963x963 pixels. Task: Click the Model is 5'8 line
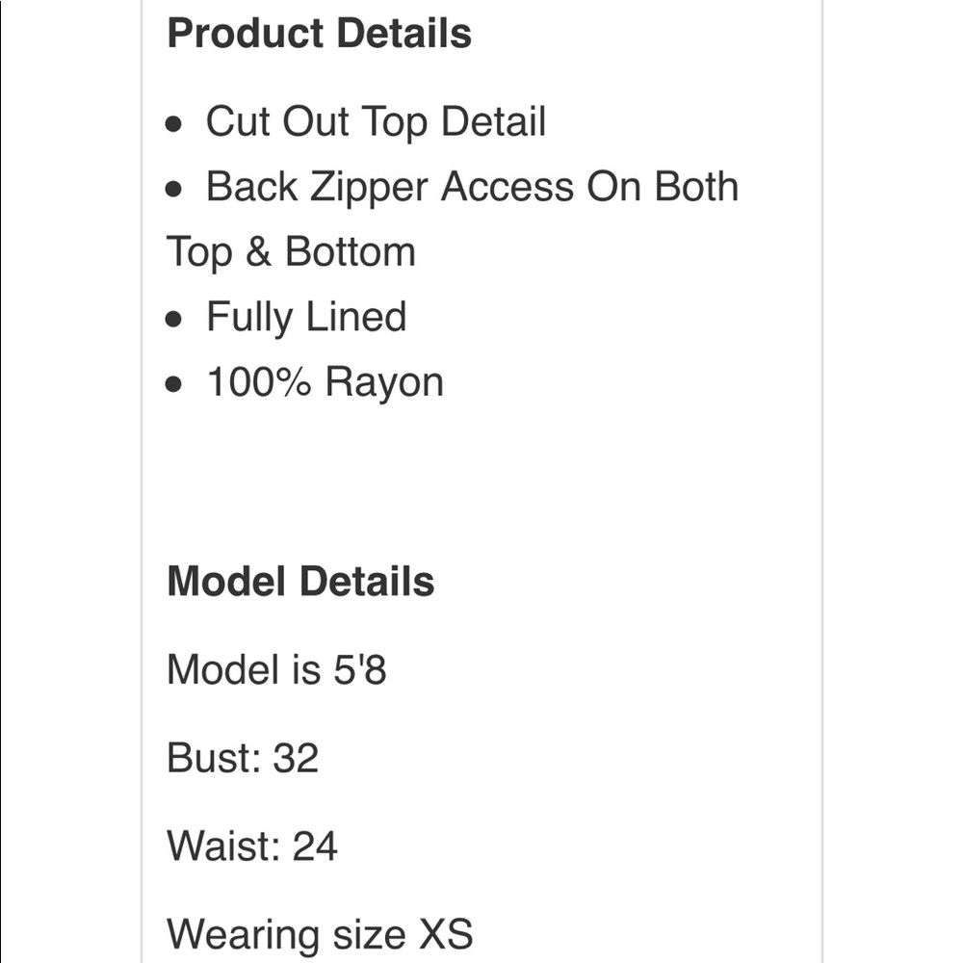[x=276, y=668]
